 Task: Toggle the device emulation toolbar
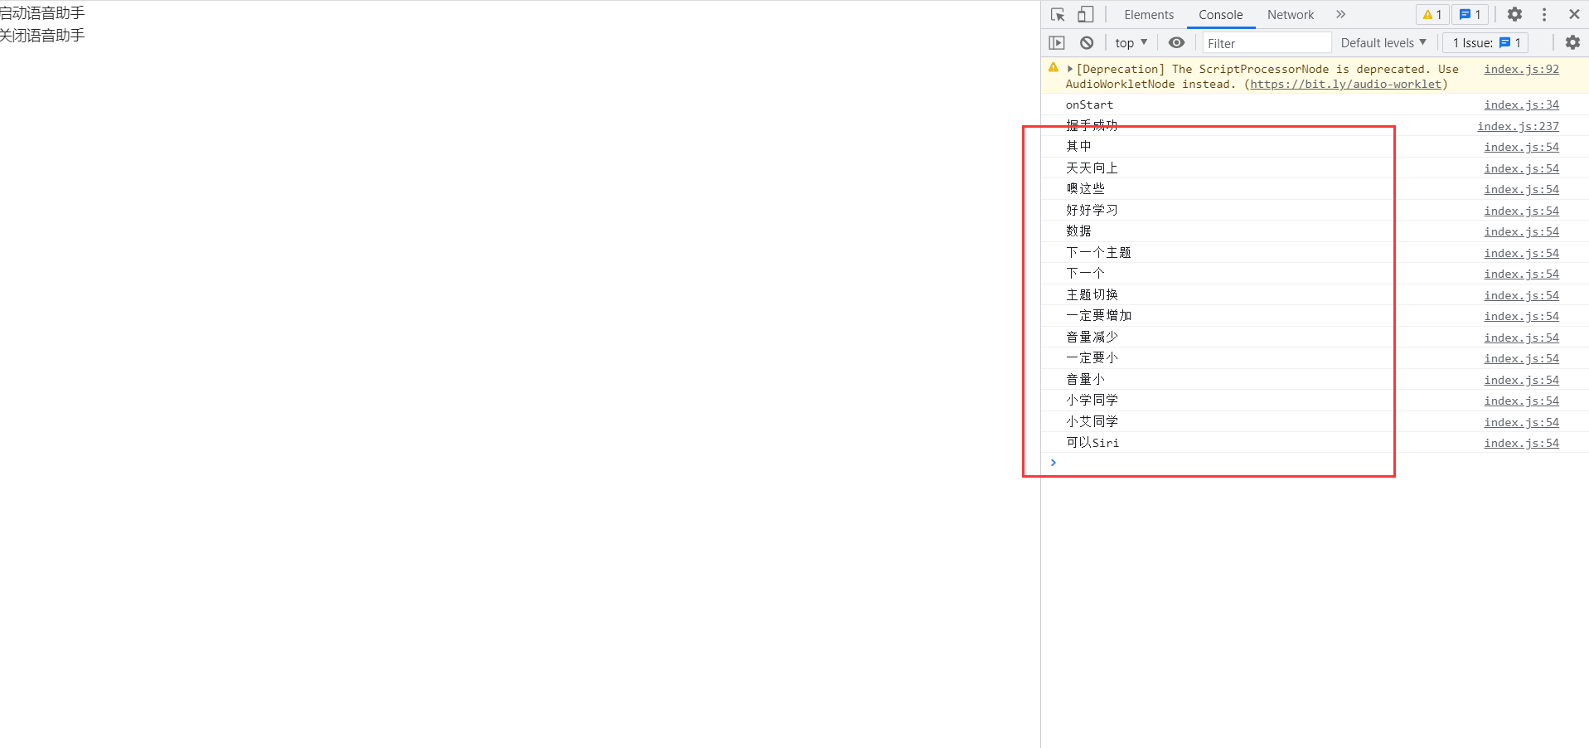1085,14
